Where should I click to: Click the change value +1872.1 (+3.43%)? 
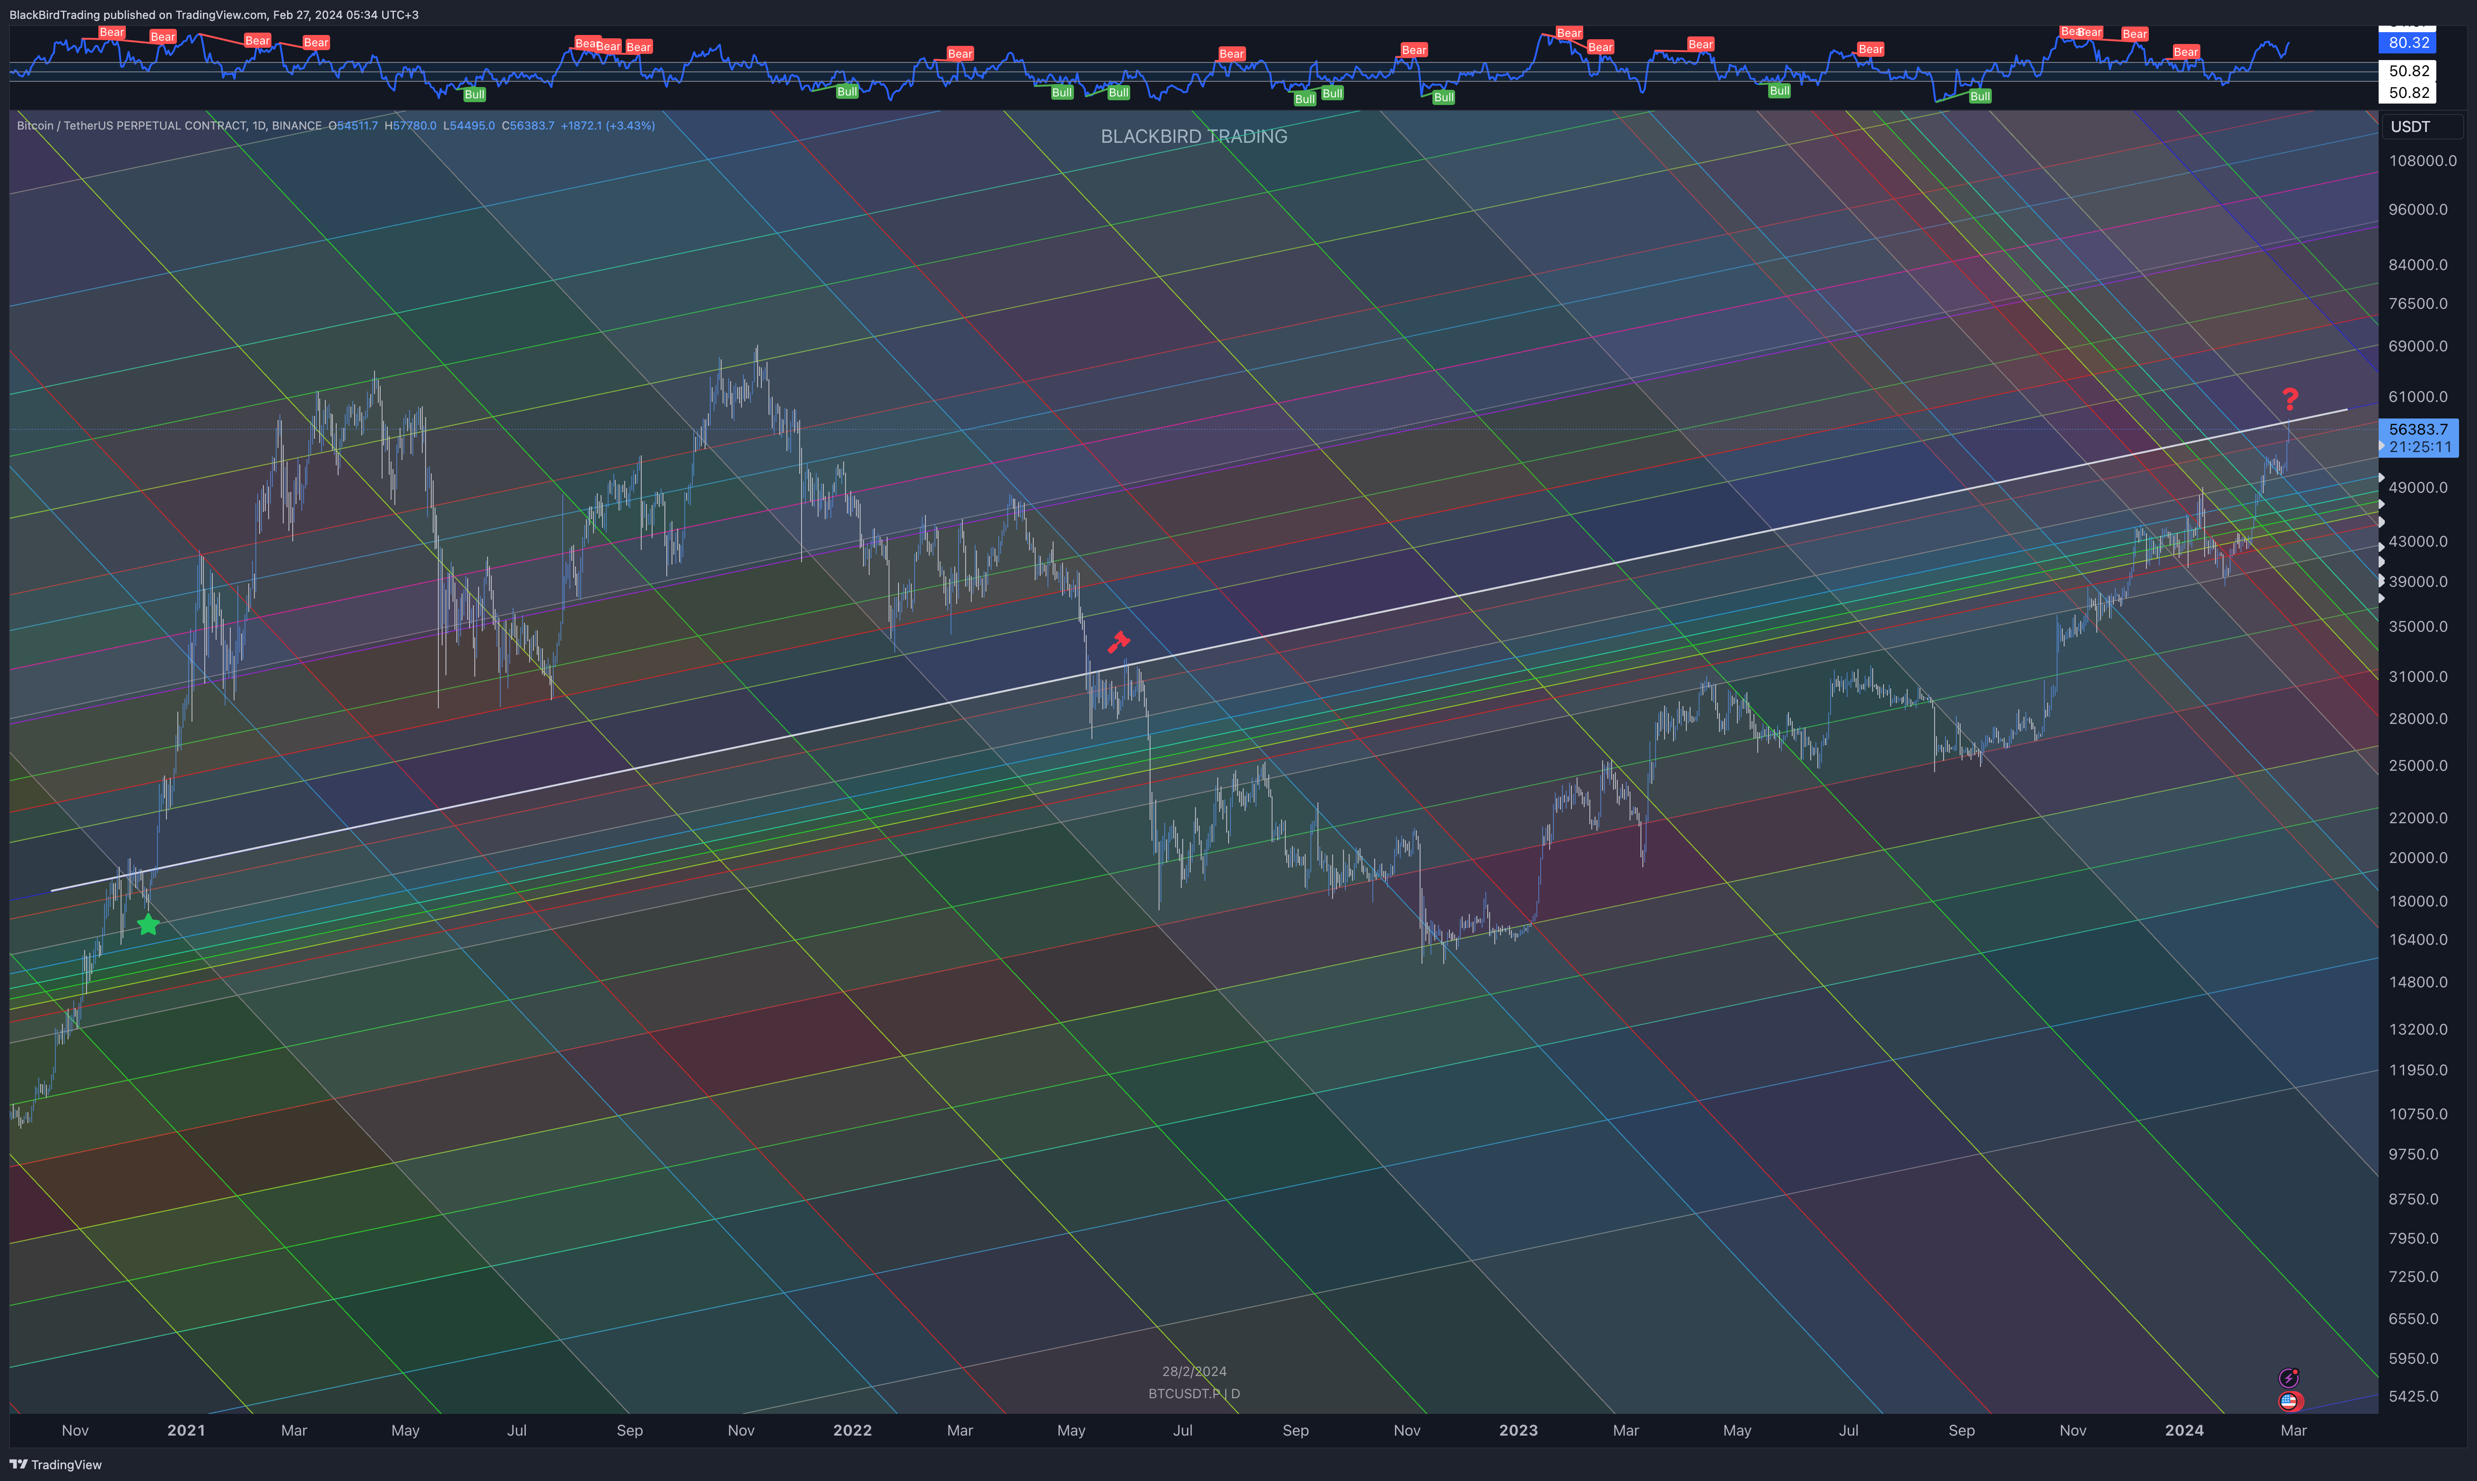[x=608, y=126]
